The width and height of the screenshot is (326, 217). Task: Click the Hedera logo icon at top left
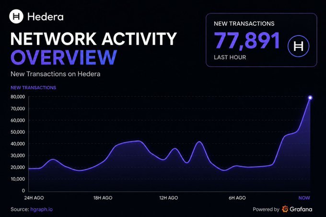click(x=16, y=16)
